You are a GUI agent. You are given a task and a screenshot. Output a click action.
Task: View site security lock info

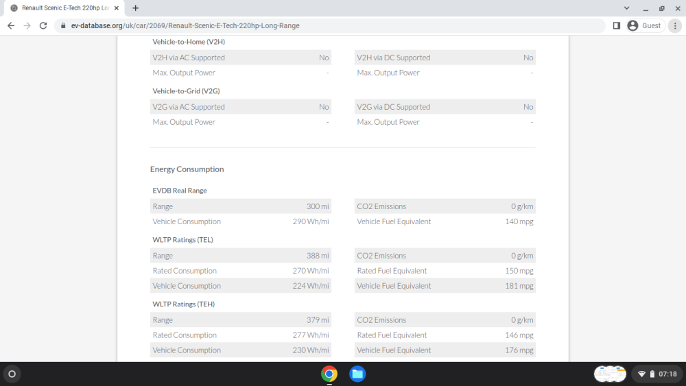coord(63,26)
